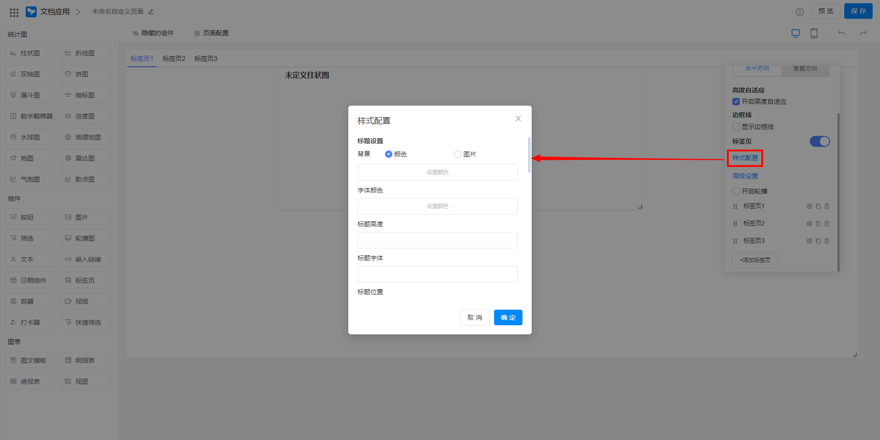This screenshot has height=440, width=880.
Task: Open the app grid launcher icon
Action: (14, 12)
